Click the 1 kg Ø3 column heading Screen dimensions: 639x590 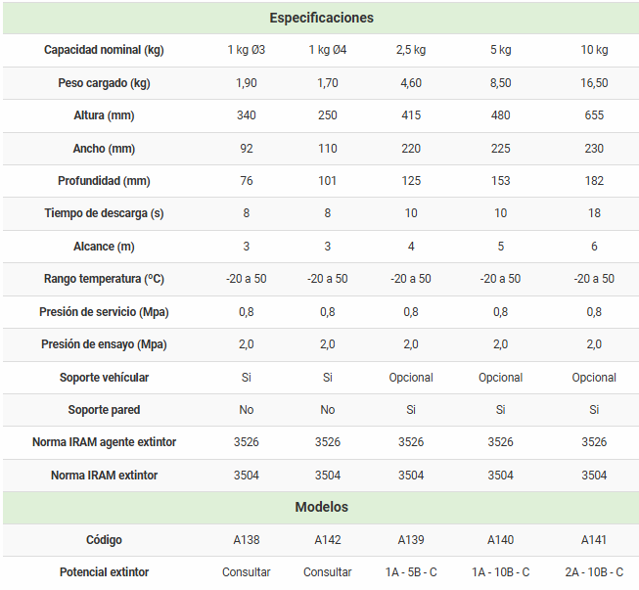pos(246,50)
